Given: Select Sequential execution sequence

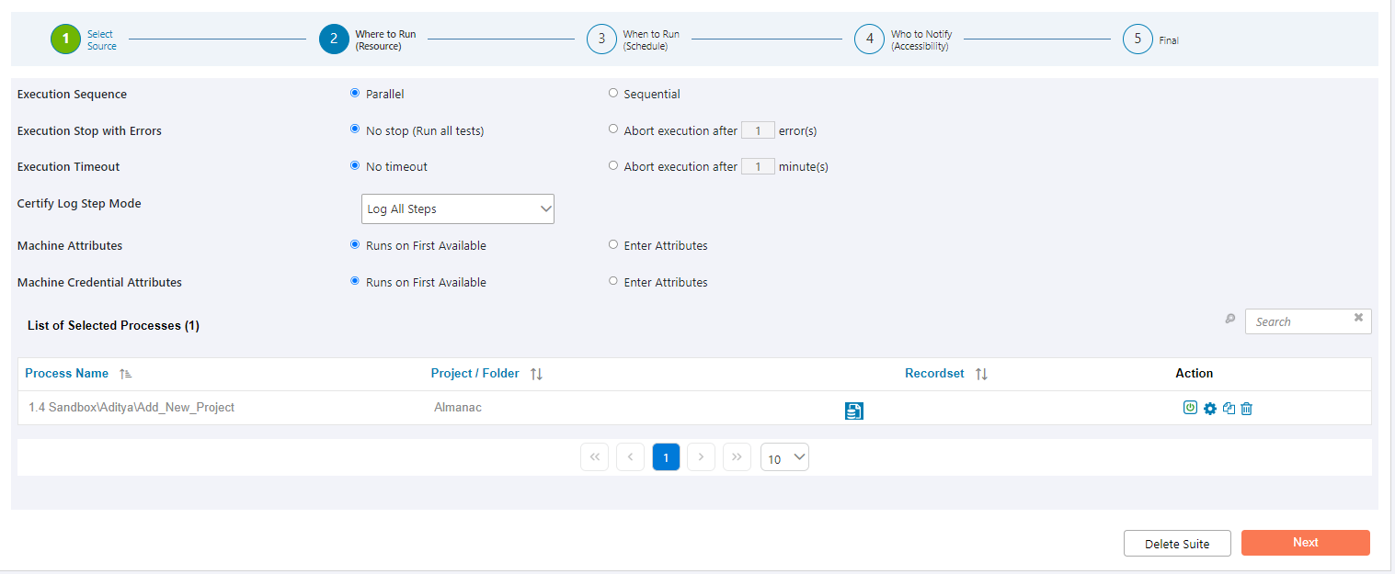Looking at the screenshot, I should click(x=613, y=94).
